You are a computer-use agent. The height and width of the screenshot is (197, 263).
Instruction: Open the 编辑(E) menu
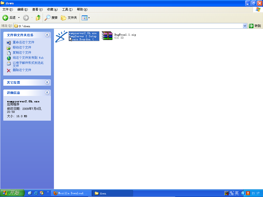point(23,9)
